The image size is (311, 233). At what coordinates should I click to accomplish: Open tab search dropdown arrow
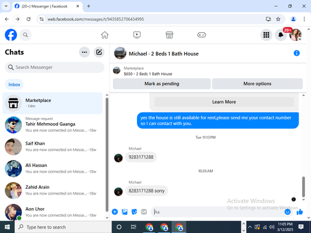6,6
